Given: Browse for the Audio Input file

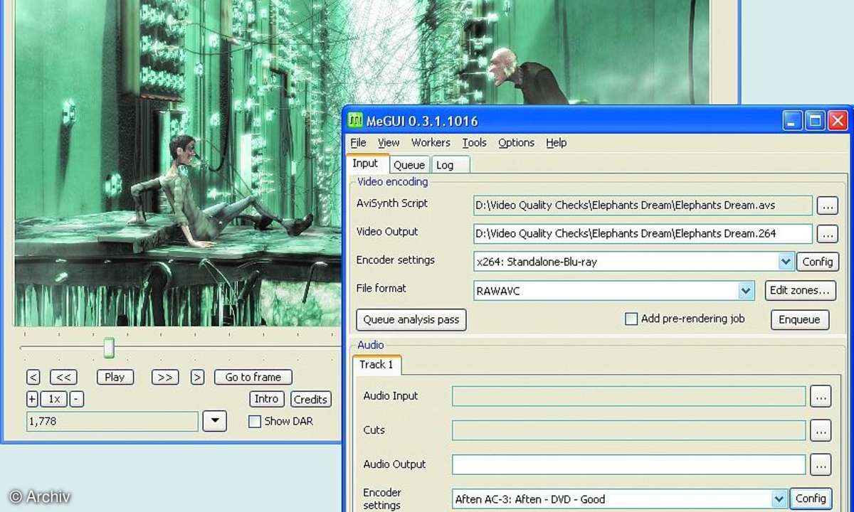Looking at the screenshot, I should [x=821, y=396].
